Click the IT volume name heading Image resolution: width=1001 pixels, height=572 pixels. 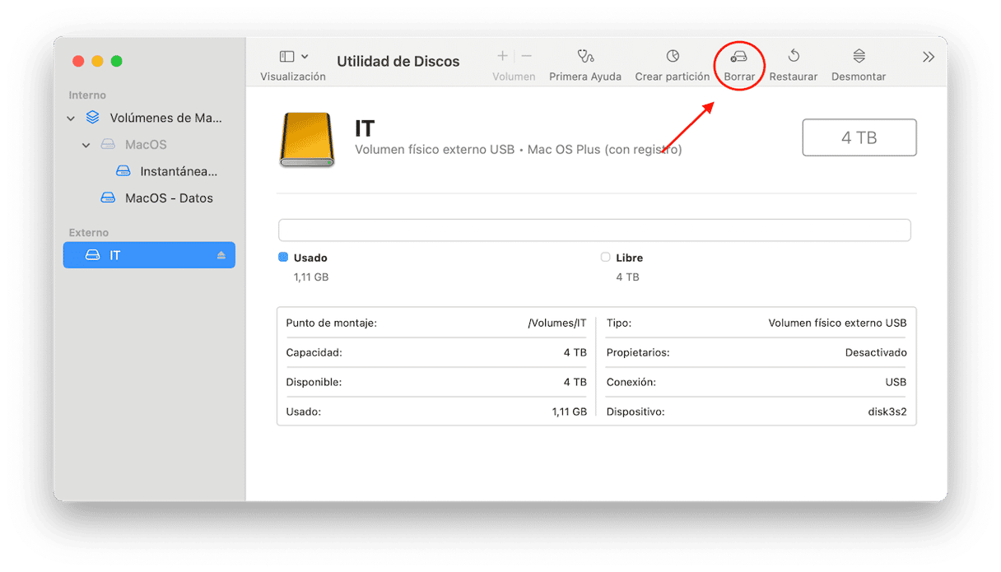[x=365, y=128]
